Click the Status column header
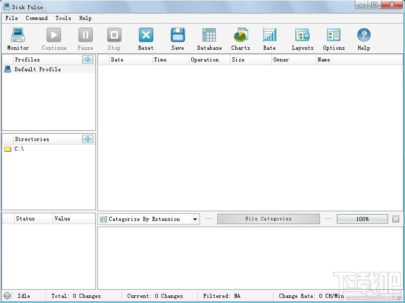 pos(33,218)
